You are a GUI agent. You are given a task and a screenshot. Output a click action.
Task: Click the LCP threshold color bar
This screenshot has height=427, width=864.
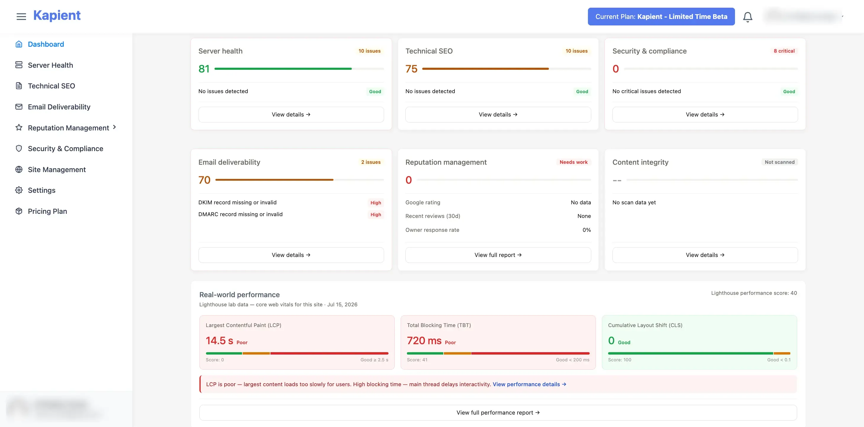coord(297,353)
